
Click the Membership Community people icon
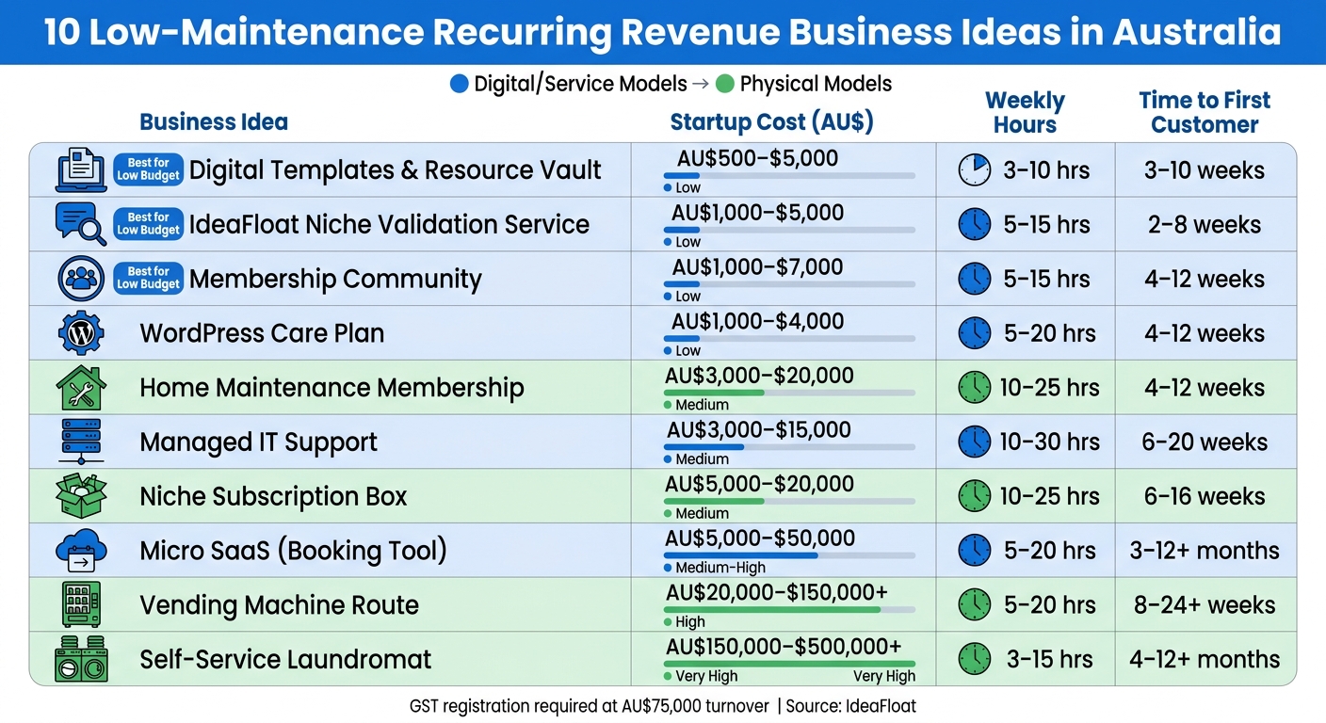(81, 279)
